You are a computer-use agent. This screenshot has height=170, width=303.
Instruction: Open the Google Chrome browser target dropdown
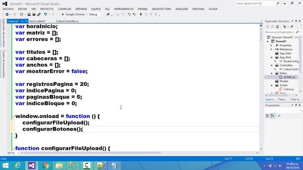pyautogui.click(x=86, y=15)
